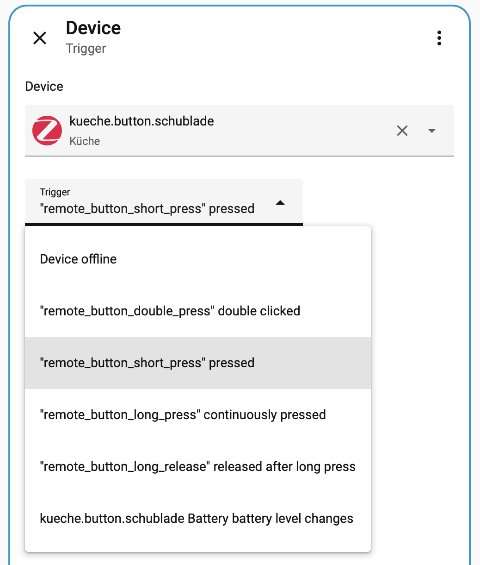Pick highlighted remote_button_short_press option in the list

click(148, 363)
